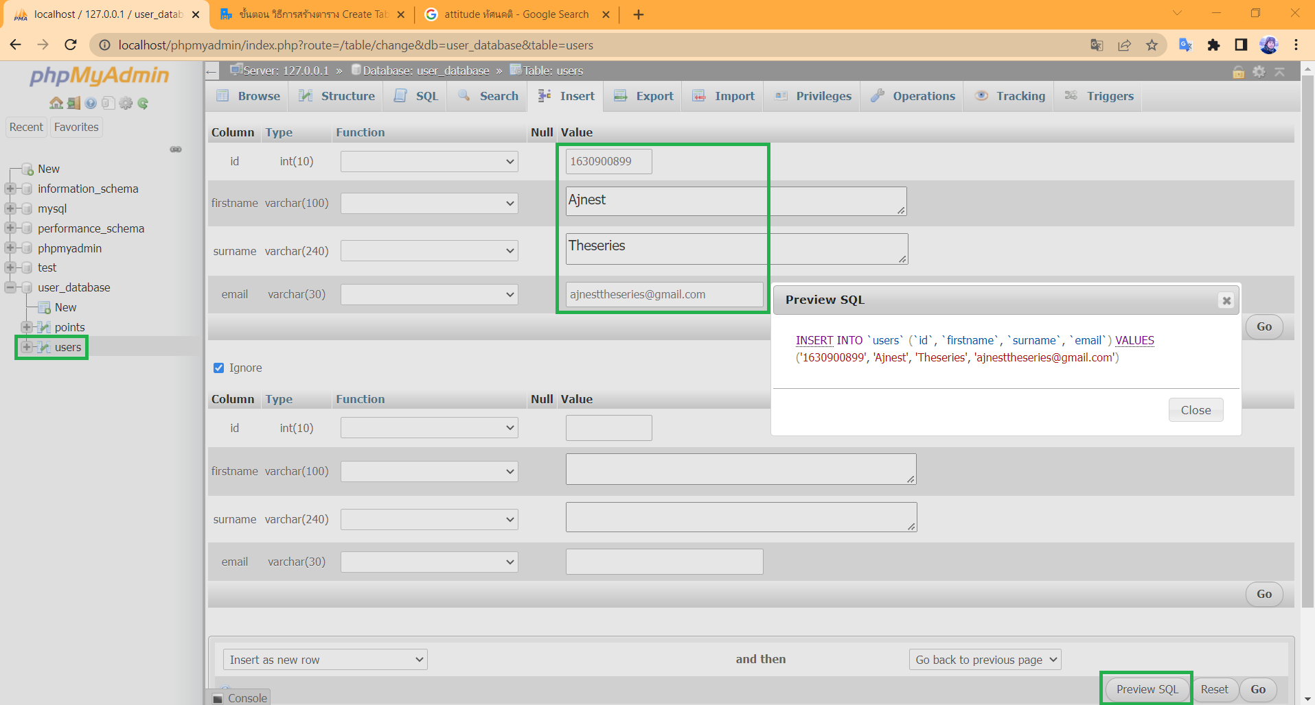Open phpMyAdmin documentation help icon
This screenshot has height=705, width=1315.
tap(91, 103)
